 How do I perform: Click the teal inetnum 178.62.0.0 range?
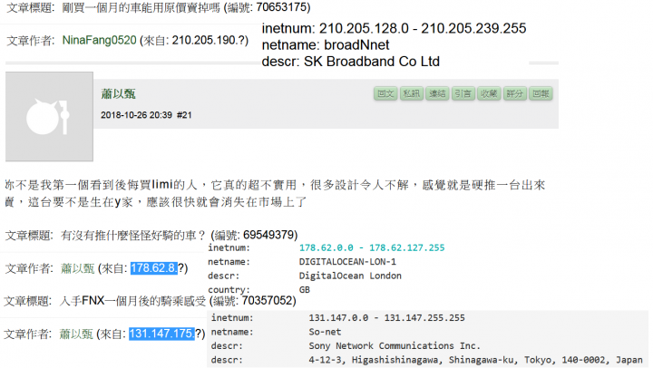click(372, 247)
